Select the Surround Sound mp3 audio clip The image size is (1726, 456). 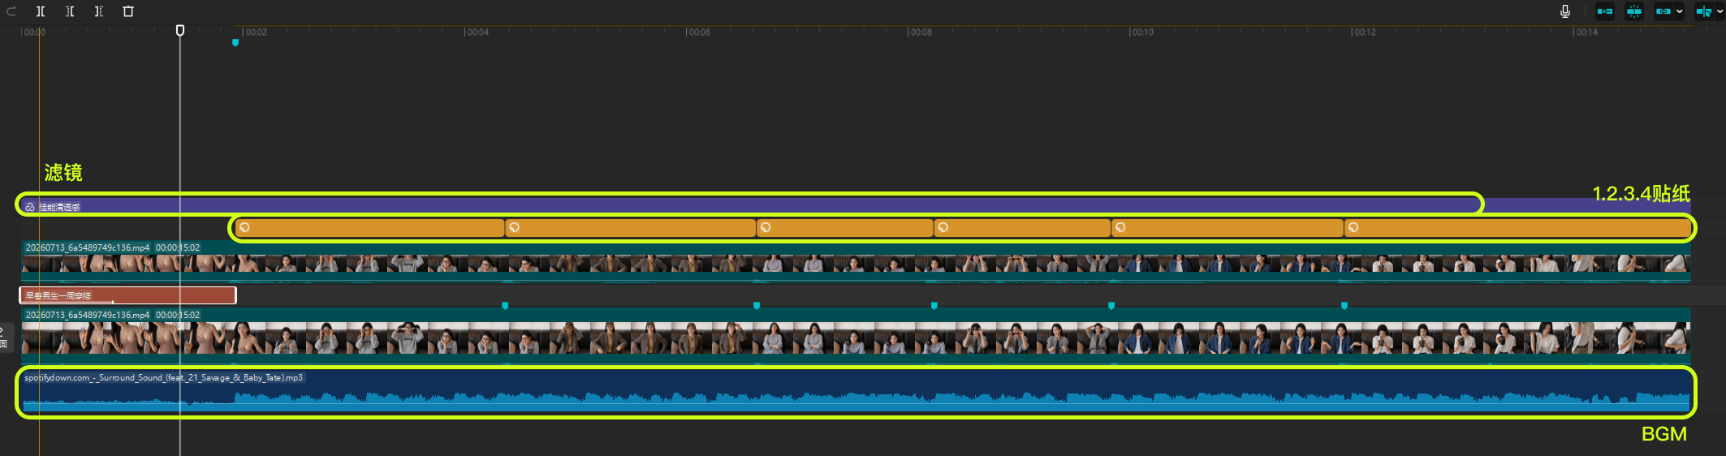click(856, 392)
